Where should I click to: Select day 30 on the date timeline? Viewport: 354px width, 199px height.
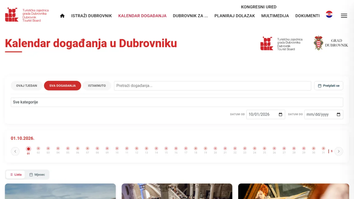pyautogui.click(x=314, y=150)
